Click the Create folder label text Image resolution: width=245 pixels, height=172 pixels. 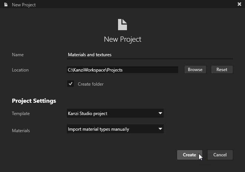(91, 84)
